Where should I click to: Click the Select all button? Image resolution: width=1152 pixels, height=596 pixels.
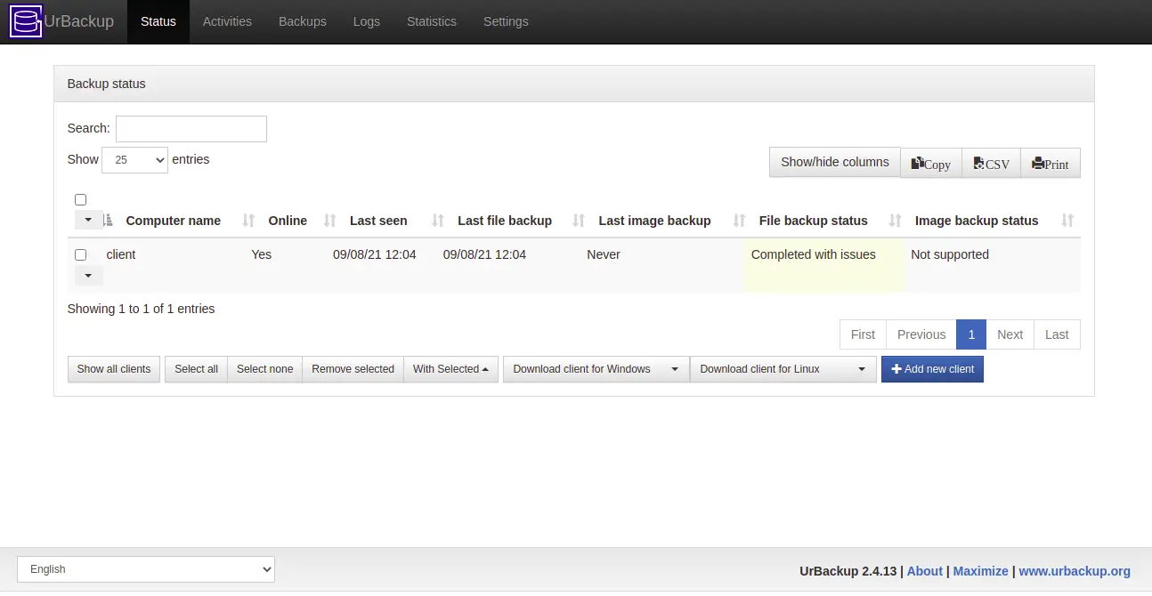[x=196, y=369]
